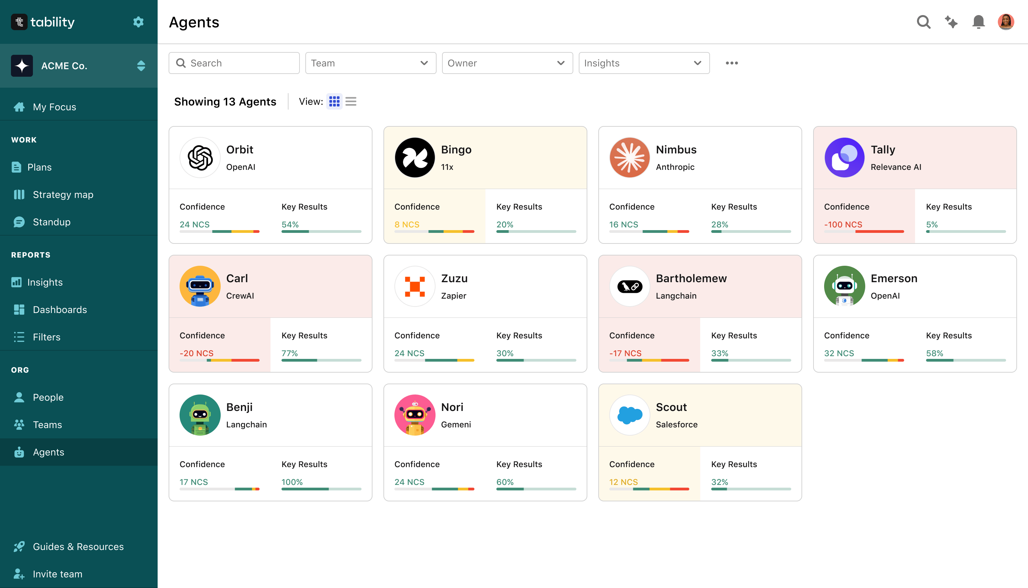Open the Orbit agent name
Viewport: 1028px width, 588px height.
tap(240, 149)
